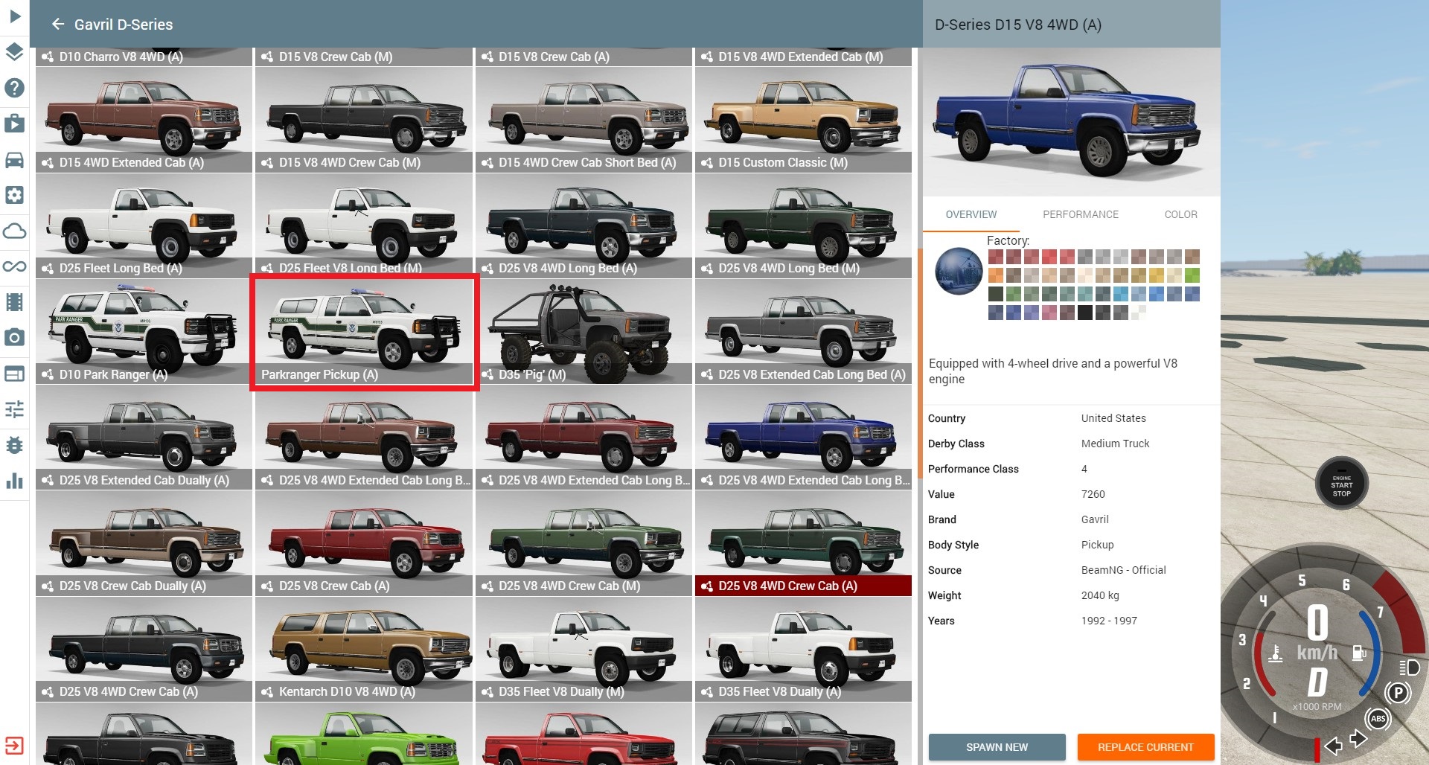Click the Spawn New button
The image size is (1429, 765).
[x=997, y=747]
